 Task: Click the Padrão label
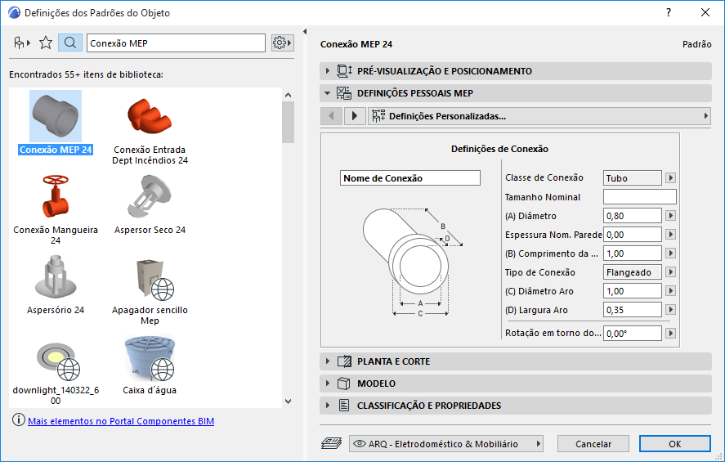click(696, 44)
